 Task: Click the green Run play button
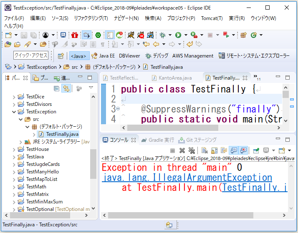(x=178, y=35)
